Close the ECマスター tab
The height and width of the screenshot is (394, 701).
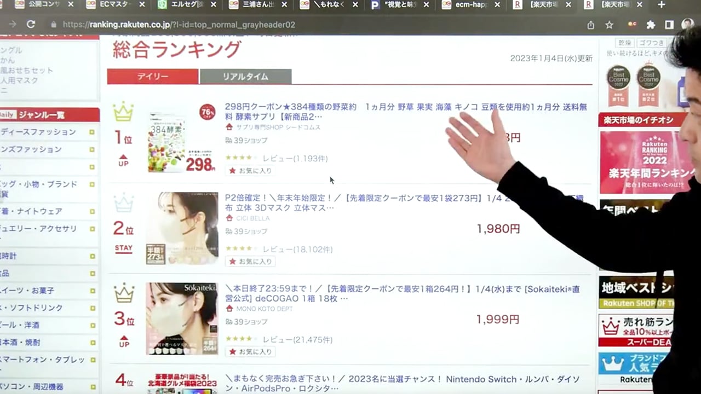pyautogui.click(x=142, y=4)
